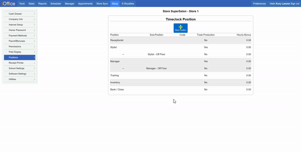Click chevron next to Receipt Printer
Image resolution: width=301 pixels, height=152 pixels.
34,63
